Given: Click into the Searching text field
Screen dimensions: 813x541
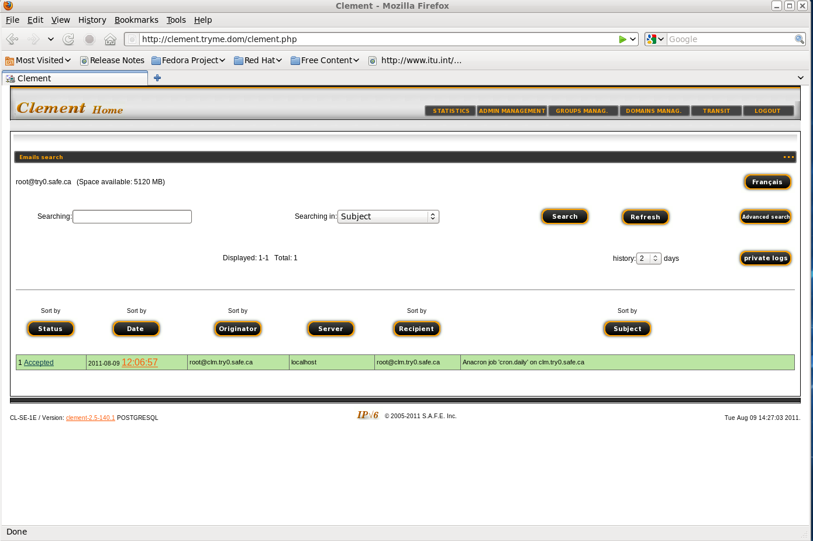Looking at the screenshot, I should coord(132,216).
